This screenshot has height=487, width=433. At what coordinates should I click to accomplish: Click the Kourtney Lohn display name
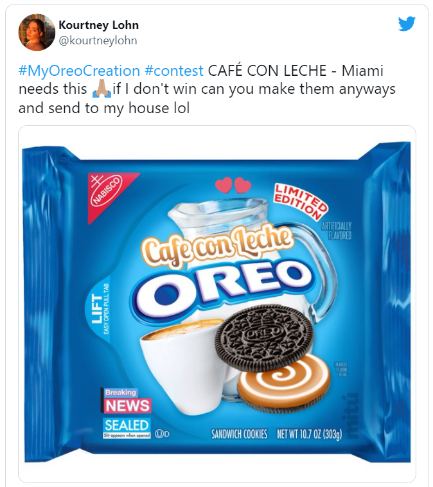pos(98,25)
